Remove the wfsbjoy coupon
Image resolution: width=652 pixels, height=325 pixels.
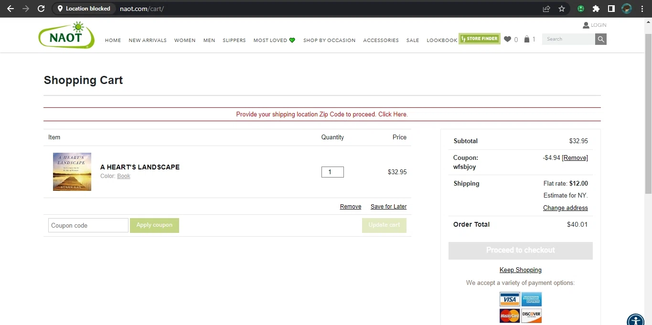[x=575, y=158]
